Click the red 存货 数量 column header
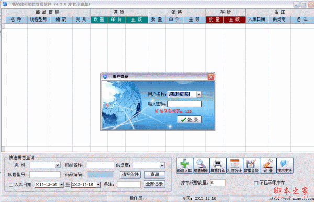314x202 pixels. pos(214,19)
